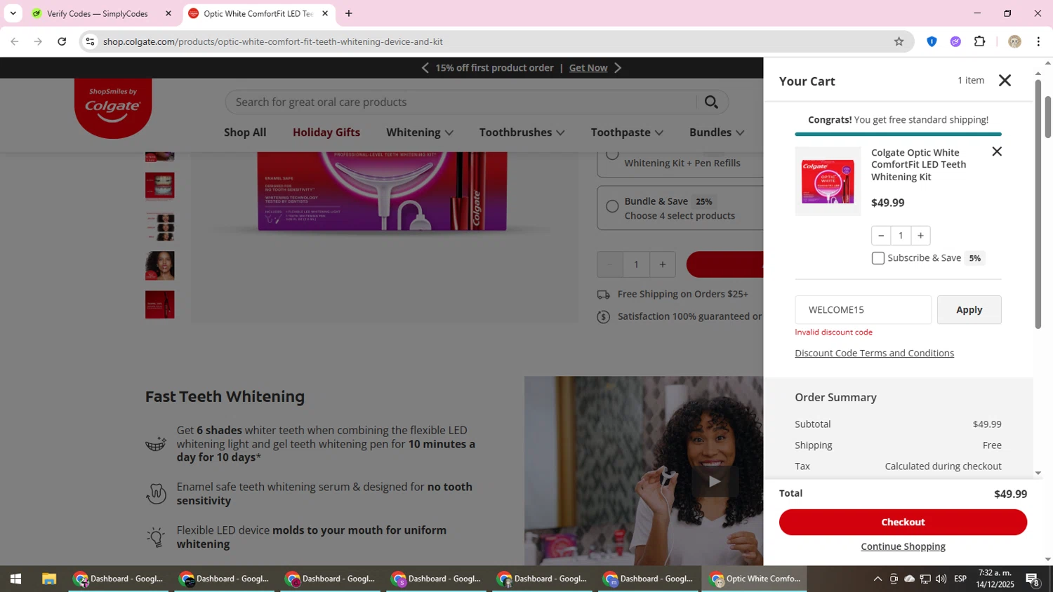Open the blue shield extension icon
Viewport: 1053px width, 592px height.
click(932, 41)
